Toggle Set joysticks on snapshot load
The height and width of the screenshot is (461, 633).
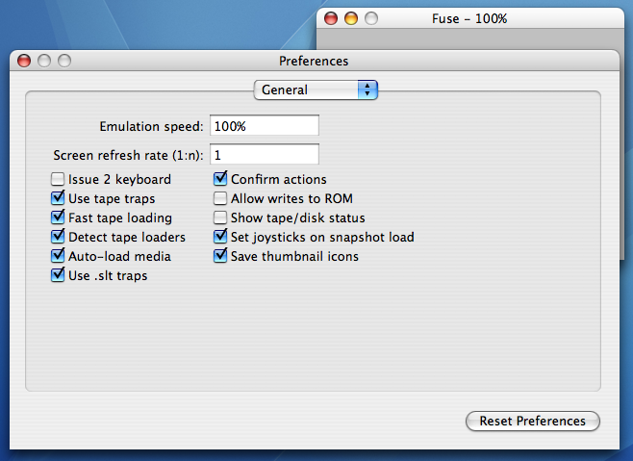point(220,238)
